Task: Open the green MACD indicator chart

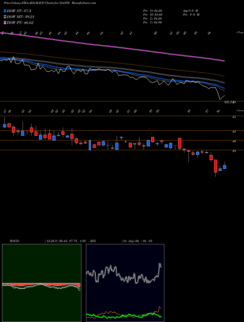Action: point(41,283)
